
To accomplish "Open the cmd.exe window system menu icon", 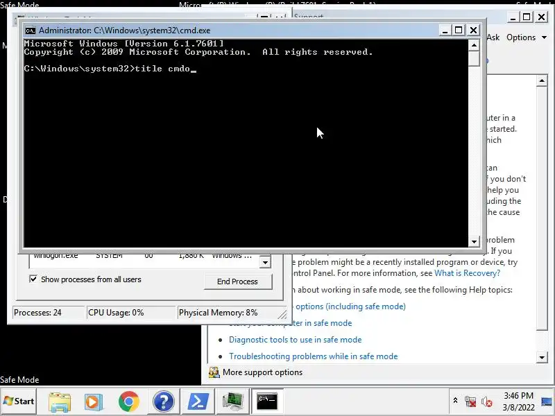I will tap(30, 31).
